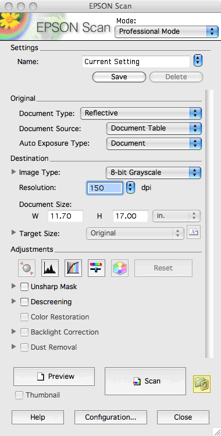Toggle the Unsharp Mask checkbox
Image resolution: width=221 pixels, height=436 pixels.
(24, 287)
